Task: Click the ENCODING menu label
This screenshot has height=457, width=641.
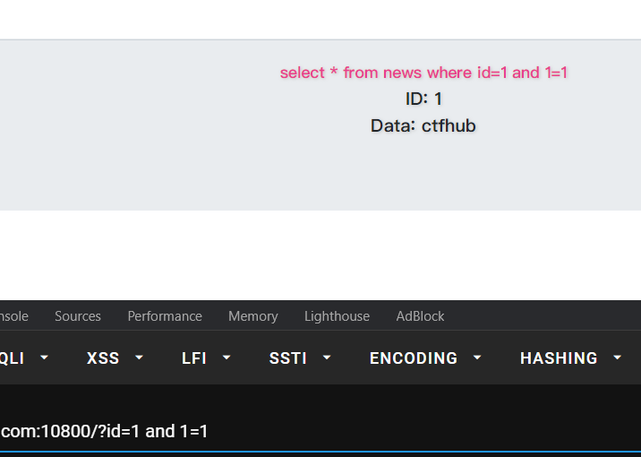Action: tap(414, 358)
